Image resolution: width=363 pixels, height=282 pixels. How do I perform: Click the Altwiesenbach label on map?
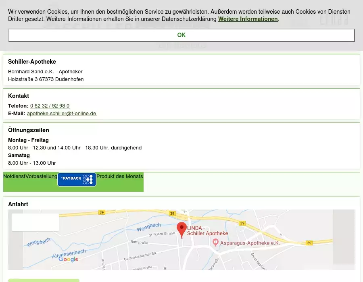pos(69,253)
